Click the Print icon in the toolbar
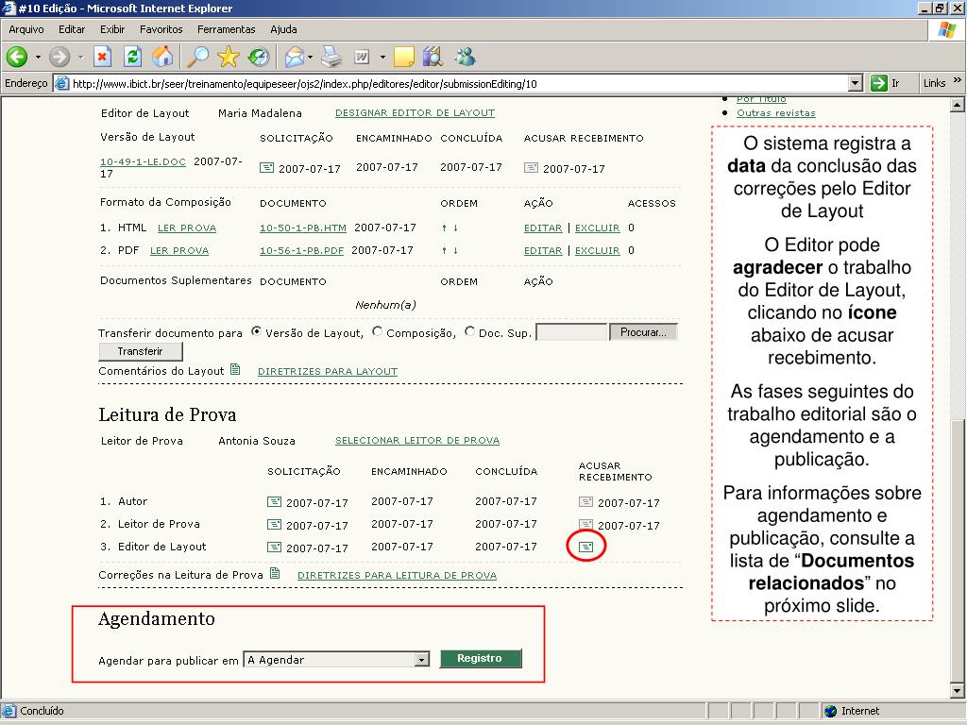967x725 pixels. coord(331,57)
